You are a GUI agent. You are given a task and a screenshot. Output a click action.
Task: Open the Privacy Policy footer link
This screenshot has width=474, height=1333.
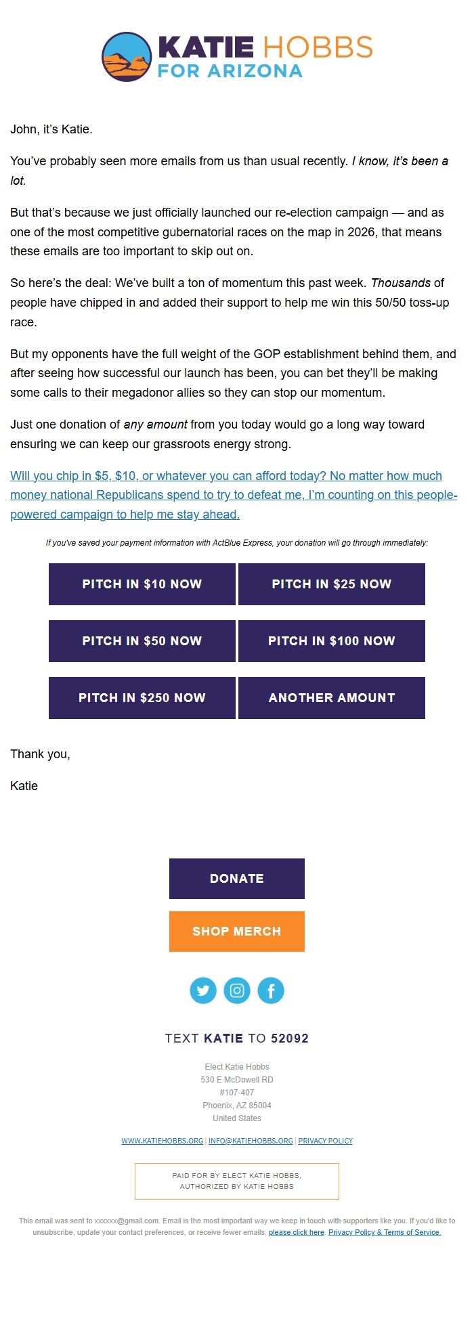coord(326,1141)
